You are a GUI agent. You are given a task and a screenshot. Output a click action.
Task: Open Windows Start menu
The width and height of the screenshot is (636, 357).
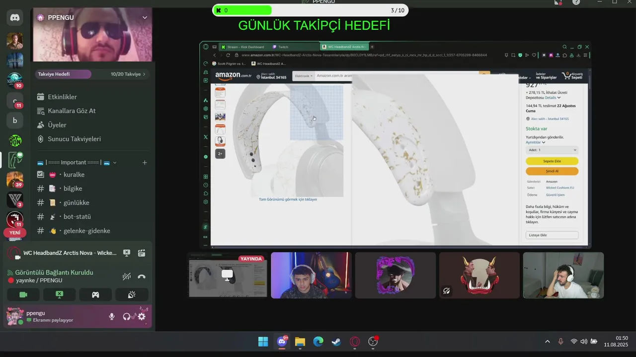point(263,342)
